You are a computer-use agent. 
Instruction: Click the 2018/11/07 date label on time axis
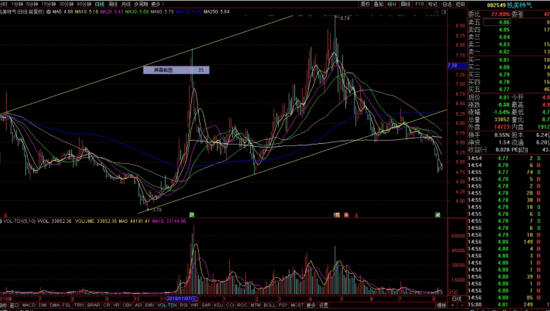(x=181, y=299)
